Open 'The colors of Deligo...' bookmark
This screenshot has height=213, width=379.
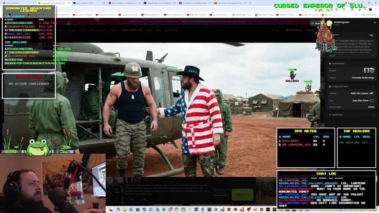[x=83, y=14]
